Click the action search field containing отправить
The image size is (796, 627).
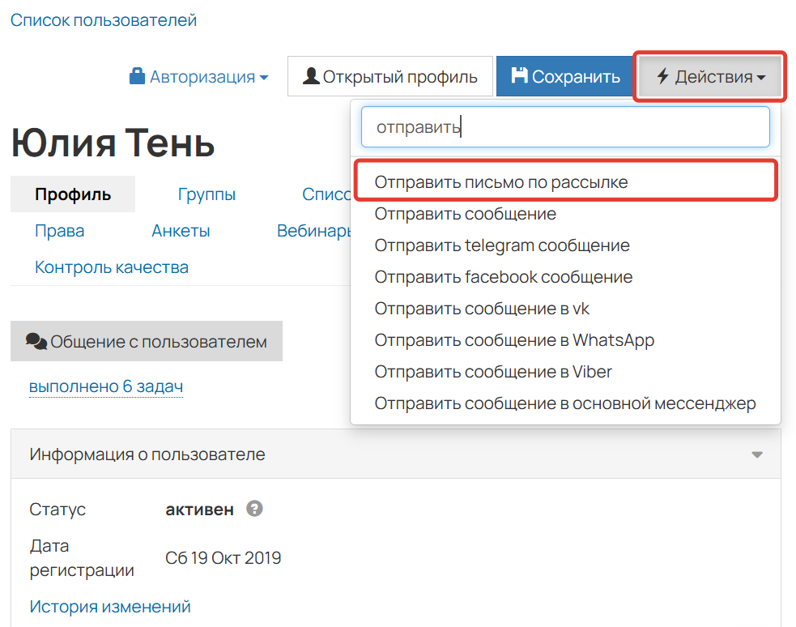click(564, 126)
